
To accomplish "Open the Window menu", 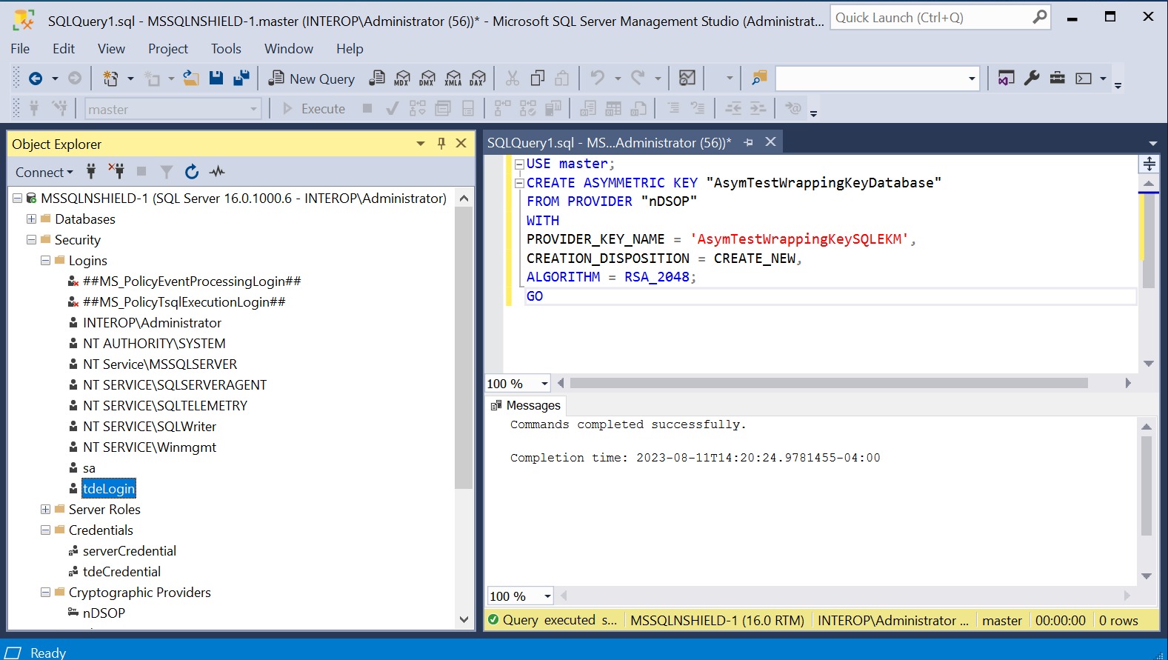I will point(289,49).
